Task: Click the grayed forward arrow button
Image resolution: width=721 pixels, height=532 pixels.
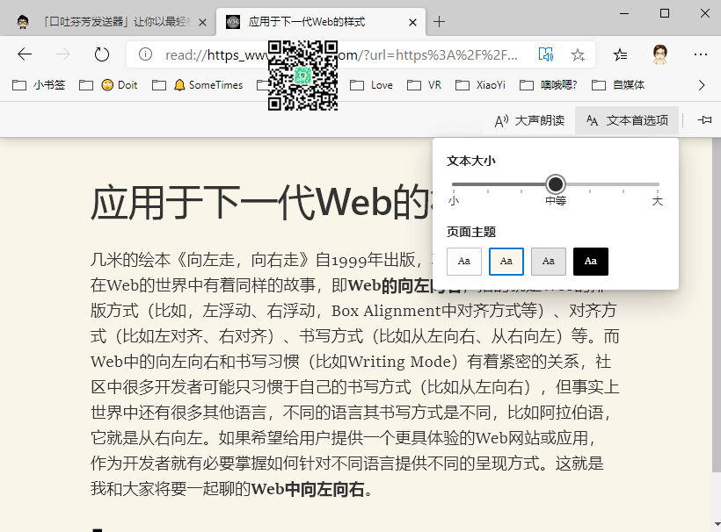Action: [x=62, y=54]
